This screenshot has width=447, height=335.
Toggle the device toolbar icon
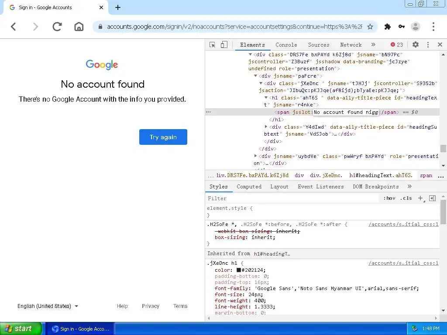point(224,45)
